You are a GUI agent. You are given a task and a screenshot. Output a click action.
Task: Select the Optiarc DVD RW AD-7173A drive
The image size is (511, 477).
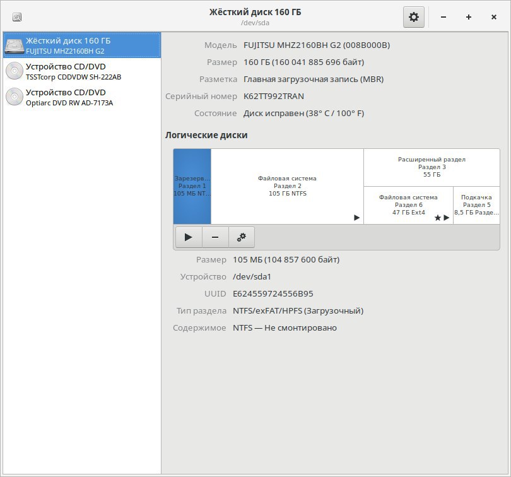tap(82, 97)
